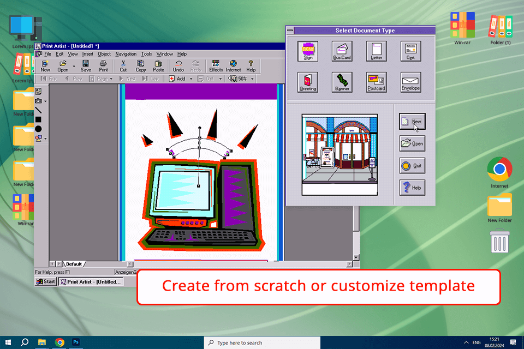This screenshot has height=349, width=524.
Task: Expand the Open button dropdown arrow
Action: (x=74, y=66)
